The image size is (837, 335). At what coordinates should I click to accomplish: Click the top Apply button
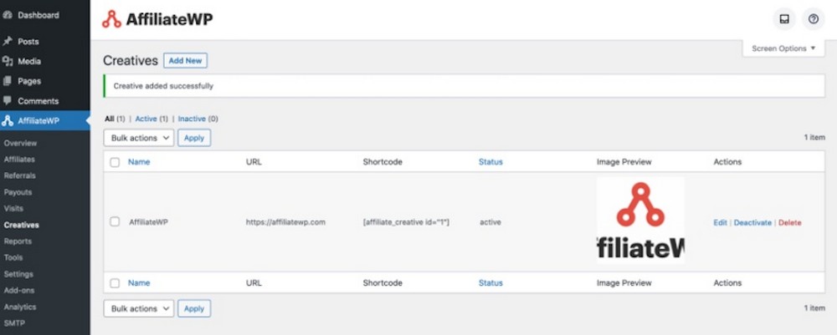pyautogui.click(x=194, y=138)
